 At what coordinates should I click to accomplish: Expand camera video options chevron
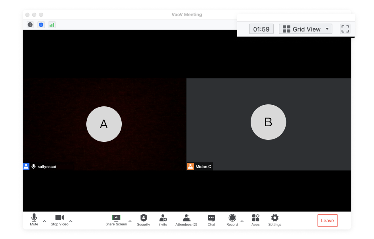[70, 221]
